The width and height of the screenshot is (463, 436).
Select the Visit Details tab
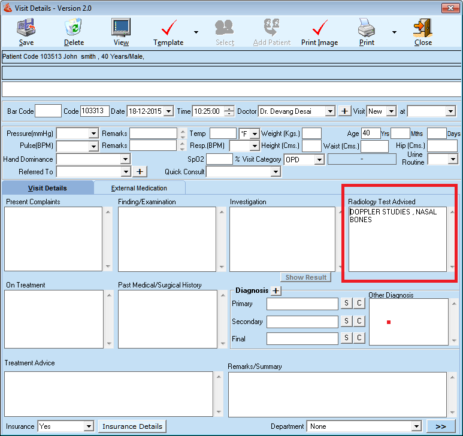tap(47, 188)
